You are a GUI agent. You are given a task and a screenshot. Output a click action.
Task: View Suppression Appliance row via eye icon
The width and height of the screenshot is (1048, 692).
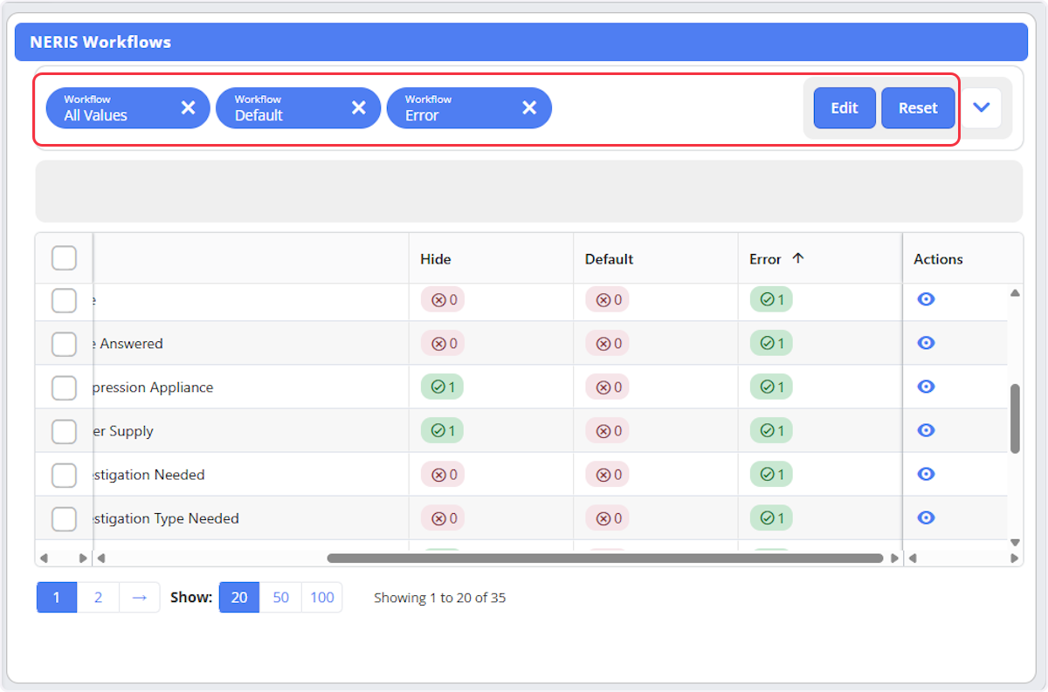[x=927, y=387]
